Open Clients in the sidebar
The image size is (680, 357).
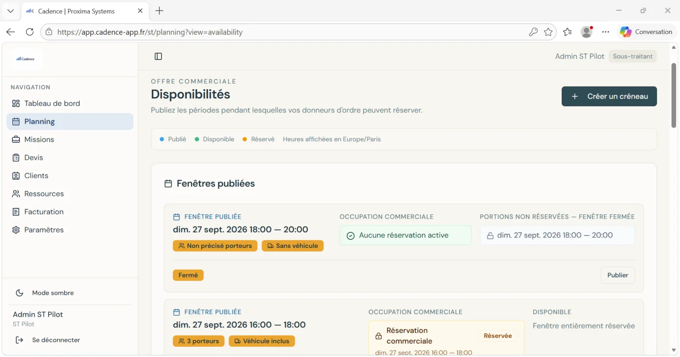(x=70, y=175)
